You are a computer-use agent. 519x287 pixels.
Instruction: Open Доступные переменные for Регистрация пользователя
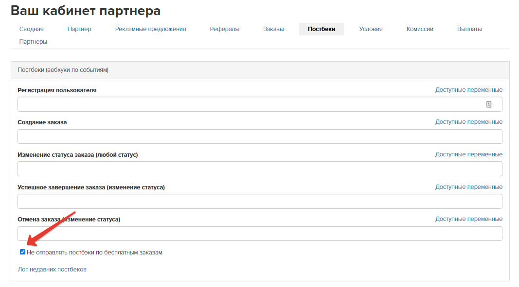(469, 90)
